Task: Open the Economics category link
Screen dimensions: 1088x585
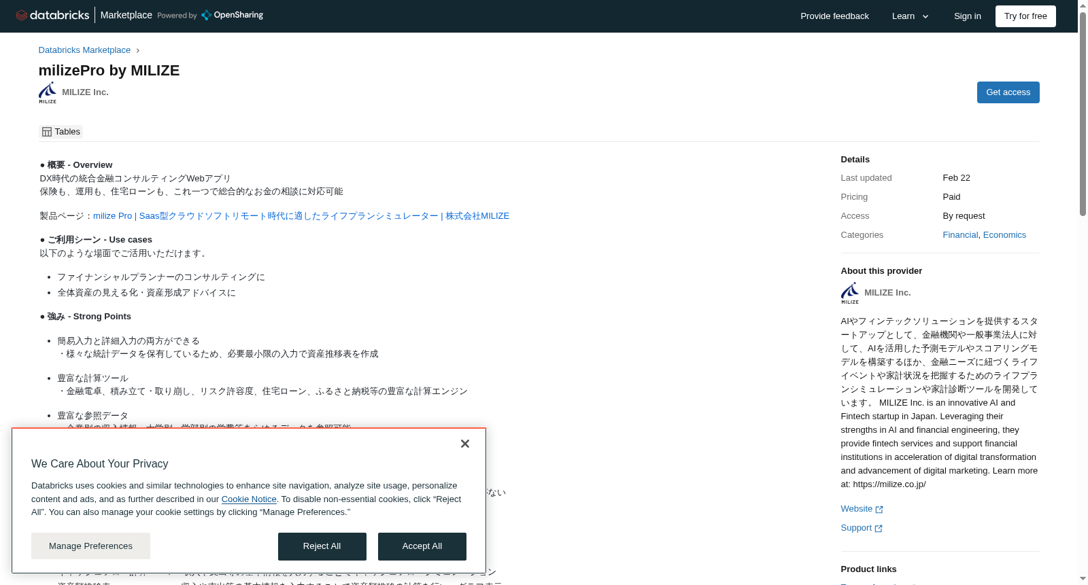Action: click(x=1004, y=235)
